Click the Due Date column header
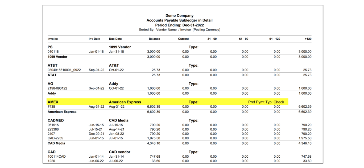 115,39
